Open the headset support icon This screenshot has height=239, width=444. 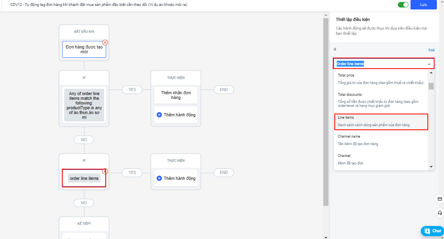(x=440, y=213)
